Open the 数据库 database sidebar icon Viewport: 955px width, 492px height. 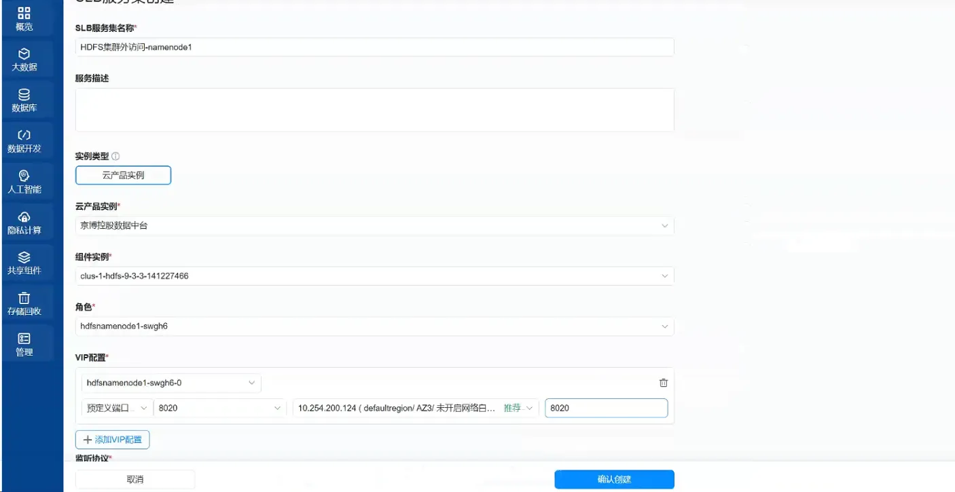(x=24, y=100)
